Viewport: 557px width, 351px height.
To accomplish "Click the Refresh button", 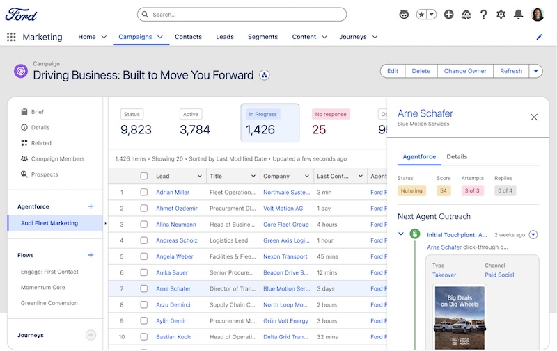I will [511, 71].
